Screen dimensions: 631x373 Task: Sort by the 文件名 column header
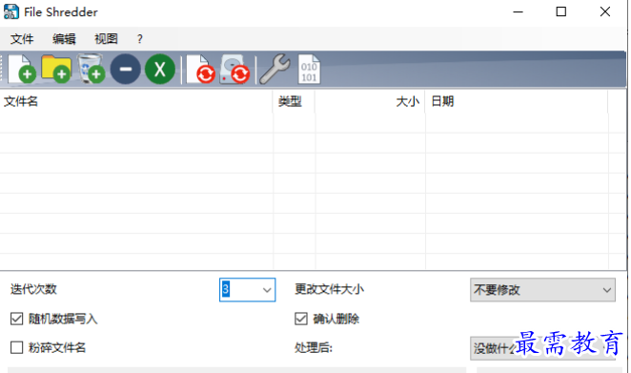136,101
